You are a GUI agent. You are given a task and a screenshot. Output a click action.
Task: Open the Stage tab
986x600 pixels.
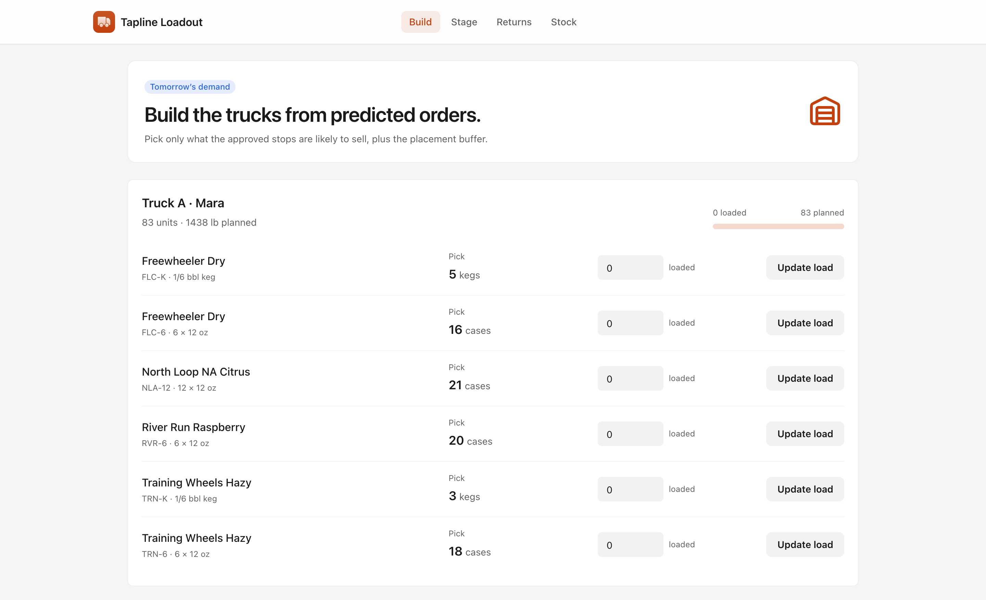[x=464, y=22]
